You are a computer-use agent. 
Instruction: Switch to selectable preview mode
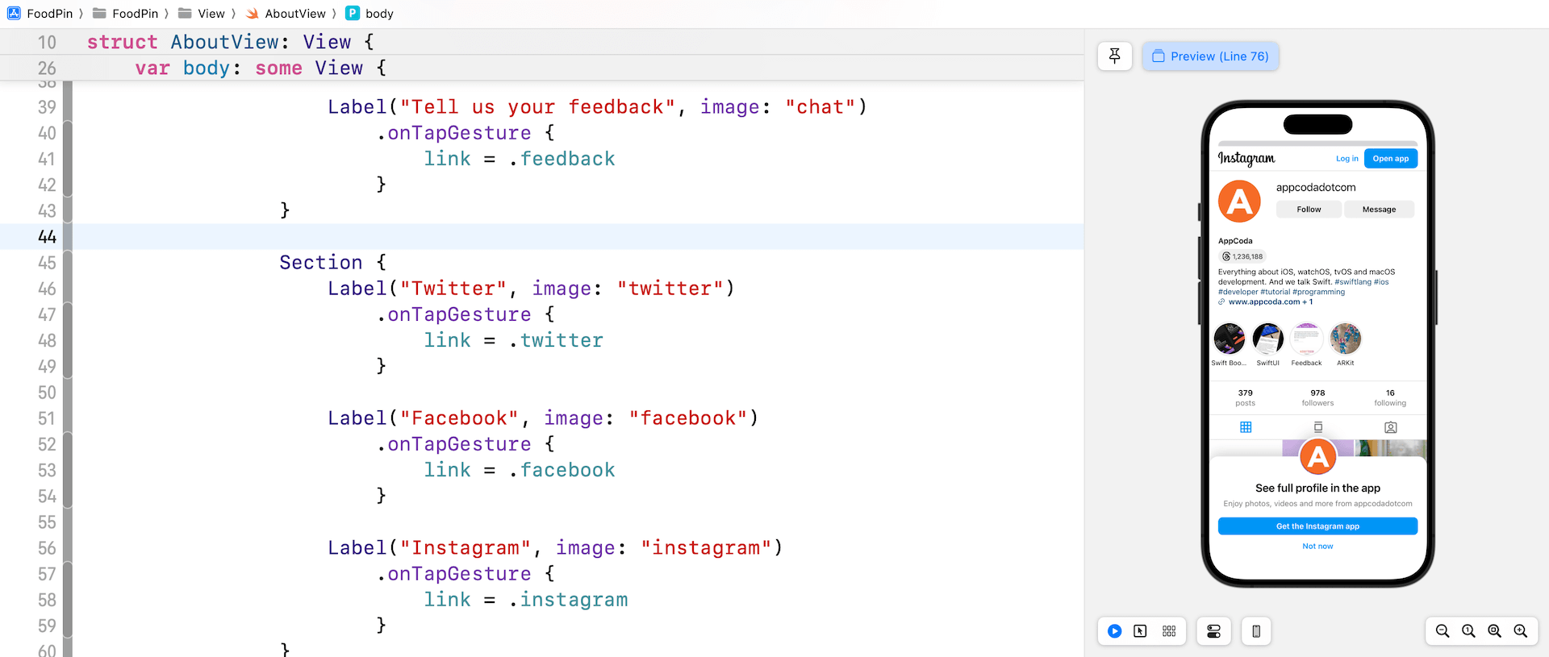point(1140,631)
